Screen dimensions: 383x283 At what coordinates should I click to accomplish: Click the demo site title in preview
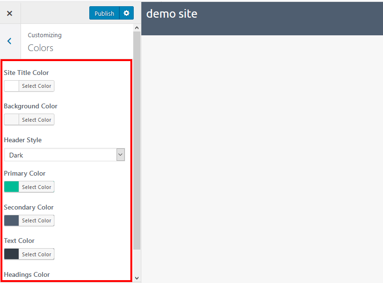[x=172, y=14]
